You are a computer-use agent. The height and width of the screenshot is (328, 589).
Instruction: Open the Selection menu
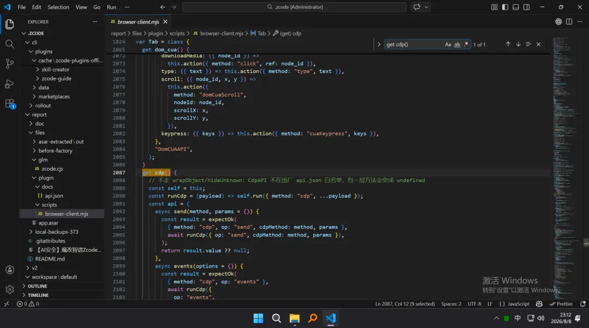tap(58, 7)
